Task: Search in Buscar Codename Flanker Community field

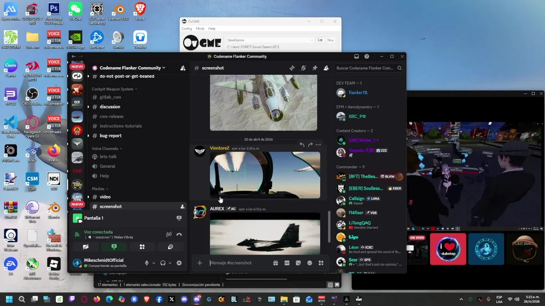Action: pyautogui.click(x=369, y=68)
